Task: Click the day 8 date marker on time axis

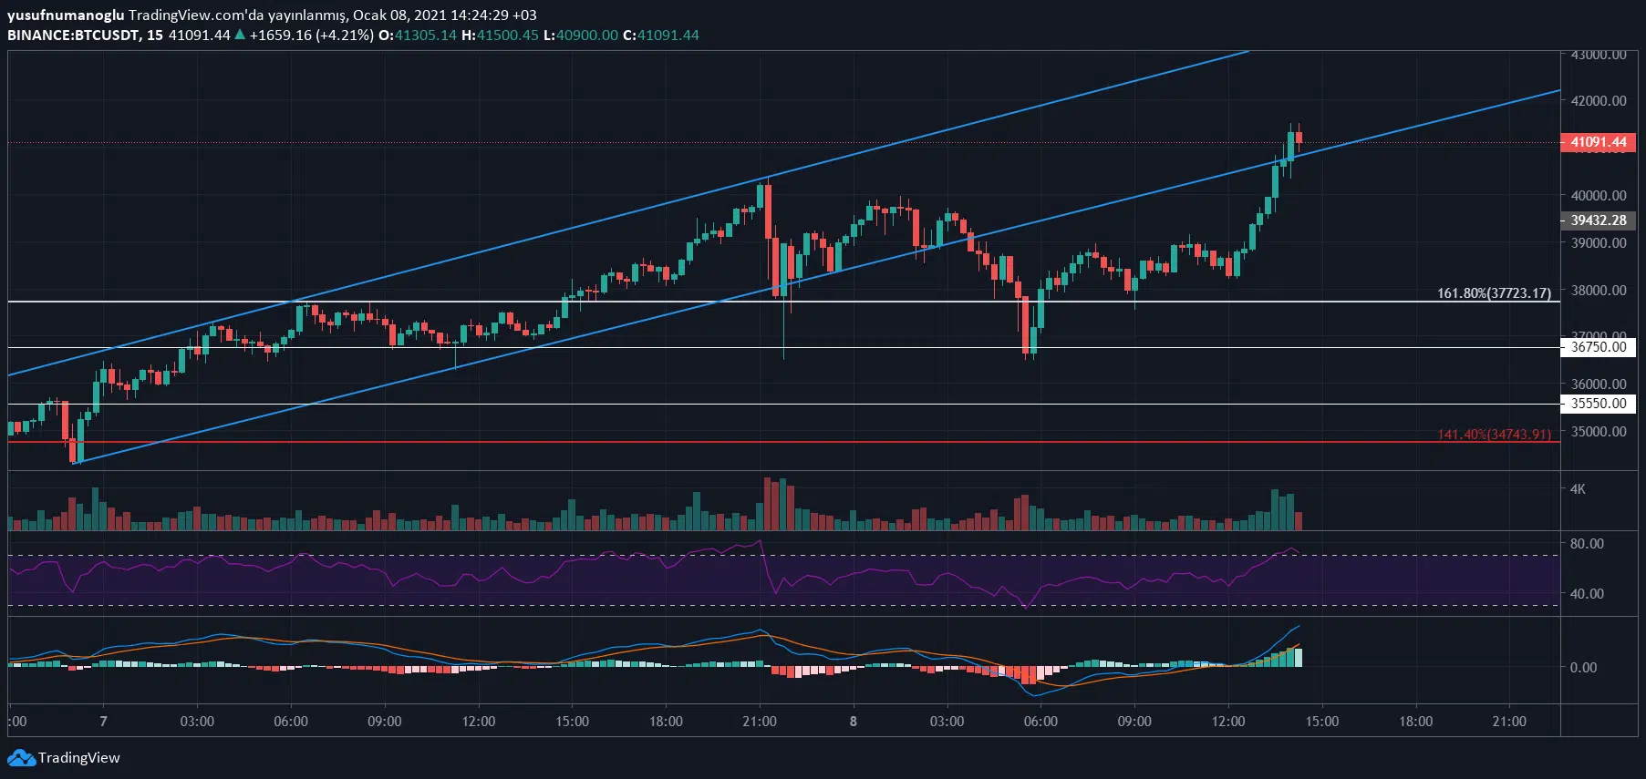Action: tap(854, 722)
